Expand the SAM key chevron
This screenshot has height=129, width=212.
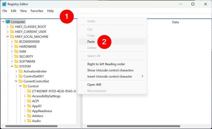click(12, 51)
